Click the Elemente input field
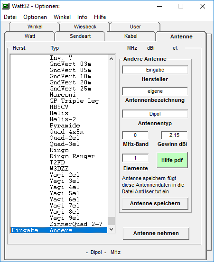 [135, 158]
